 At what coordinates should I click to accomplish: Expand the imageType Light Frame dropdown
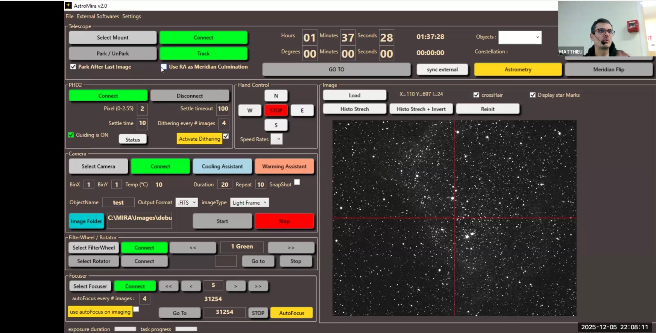pos(249,202)
